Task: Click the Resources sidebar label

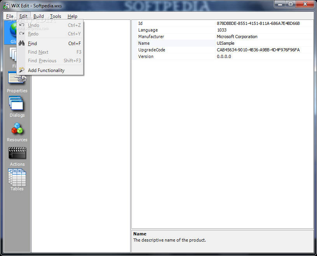Action: [x=17, y=140]
